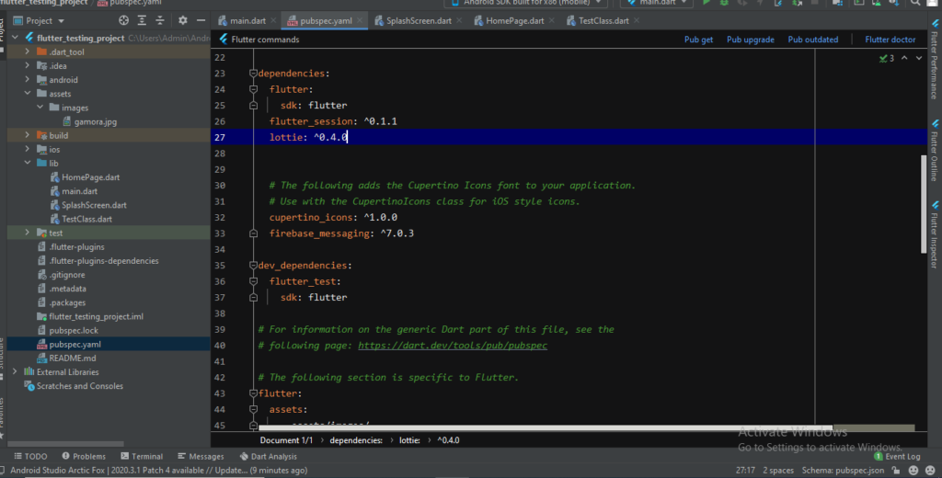
Task: Open the Event Log
Action: (897, 456)
